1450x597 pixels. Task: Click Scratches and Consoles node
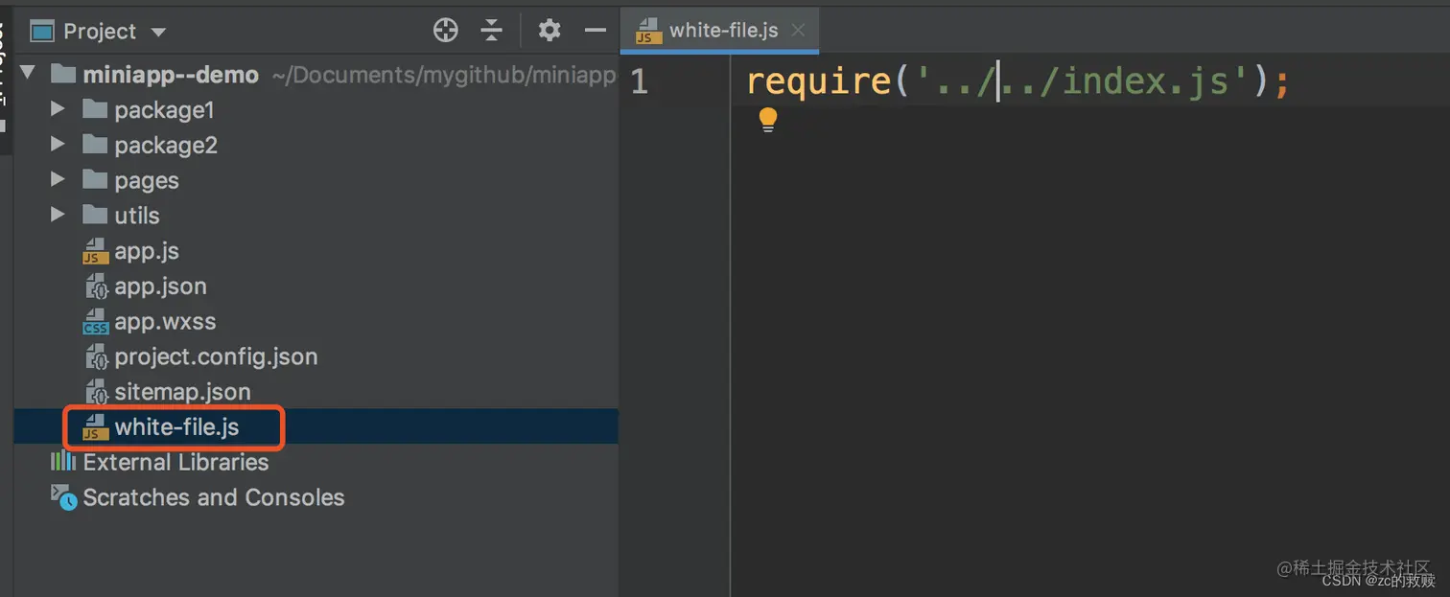pyautogui.click(x=214, y=497)
